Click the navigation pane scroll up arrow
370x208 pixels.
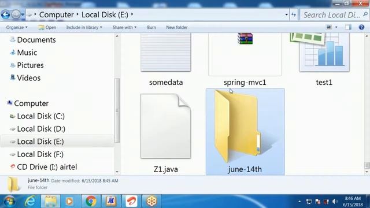[x=117, y=36]
